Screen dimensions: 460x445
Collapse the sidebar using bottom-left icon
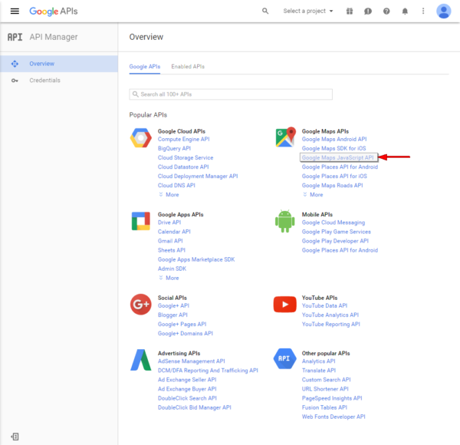point(15,437)
